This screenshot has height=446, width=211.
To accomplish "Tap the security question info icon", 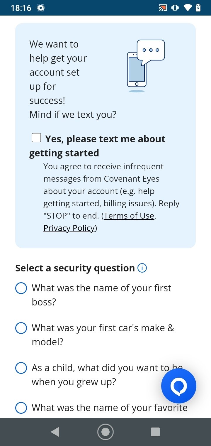I will click(142, 268).
